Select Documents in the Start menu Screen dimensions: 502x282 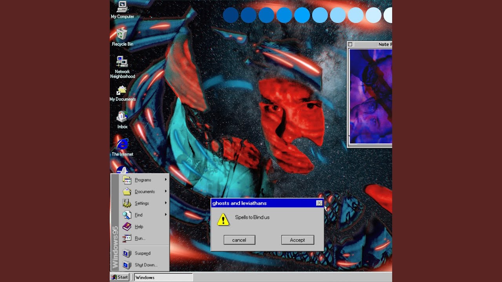144,192
